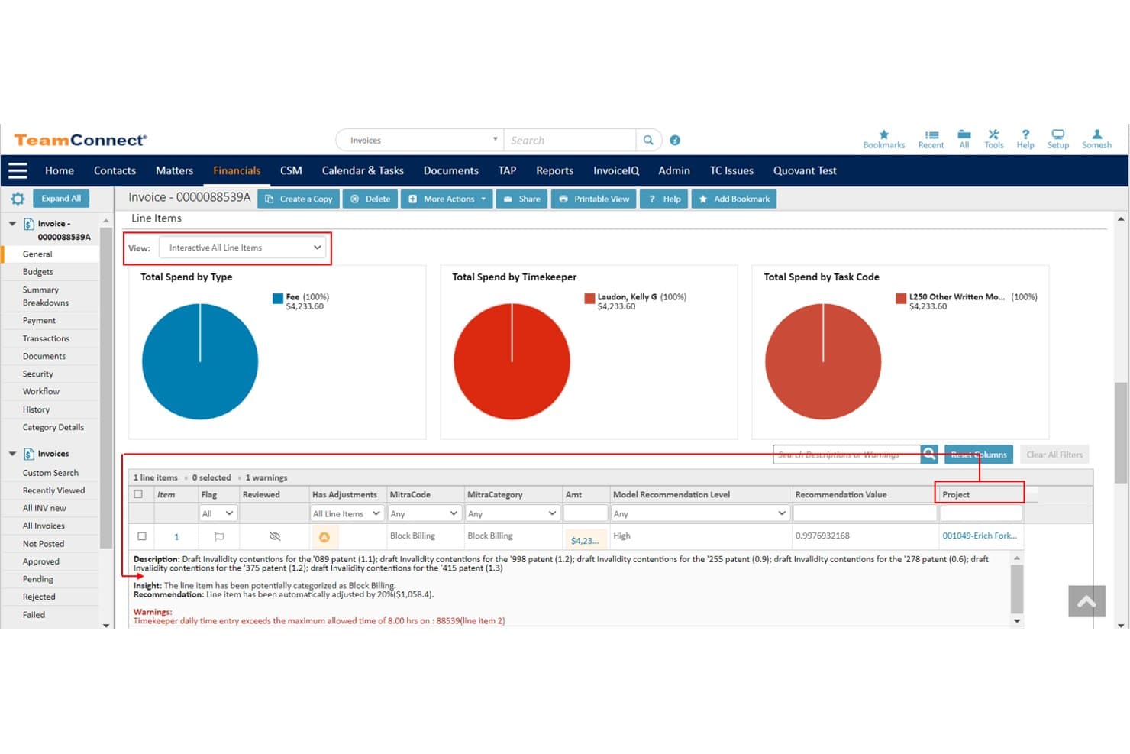Open the Financials tab
This screenshot has width=1130, height=754.
click(237, 170)
